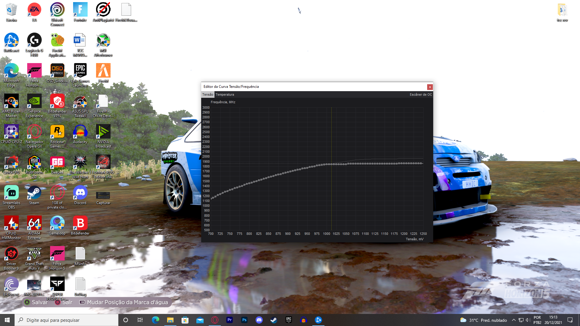Launch The Witcher 3 Wild Hunt shortcut

coord(80,167)
